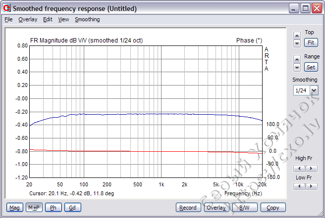This screenshot has width=325, height=218.
Task: Click the Overlay button at bottom
Action: coord(217,208)
